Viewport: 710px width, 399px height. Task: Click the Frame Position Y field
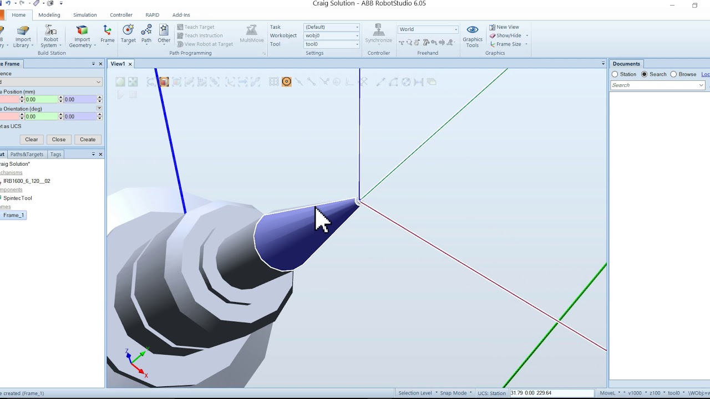(41, 99)
